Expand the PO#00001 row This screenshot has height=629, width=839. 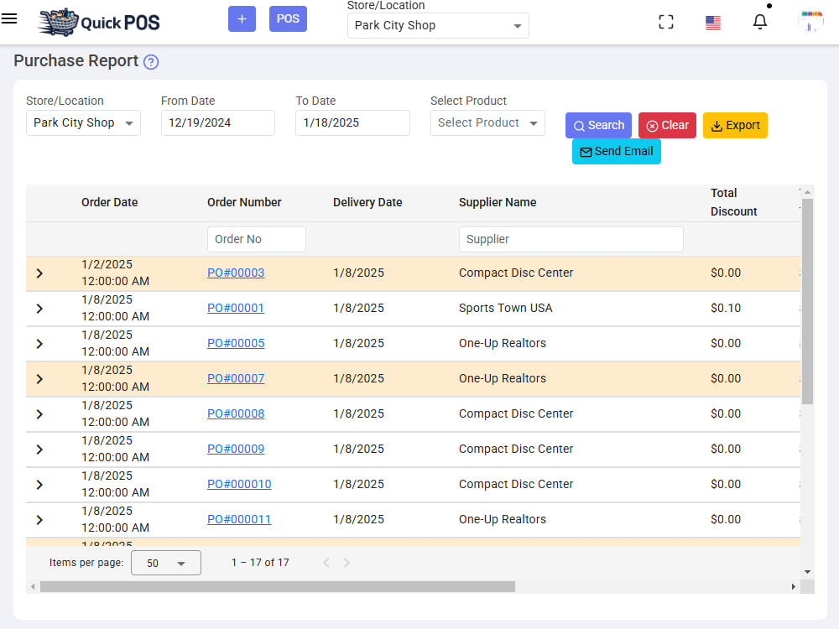[x=39, y=309]
